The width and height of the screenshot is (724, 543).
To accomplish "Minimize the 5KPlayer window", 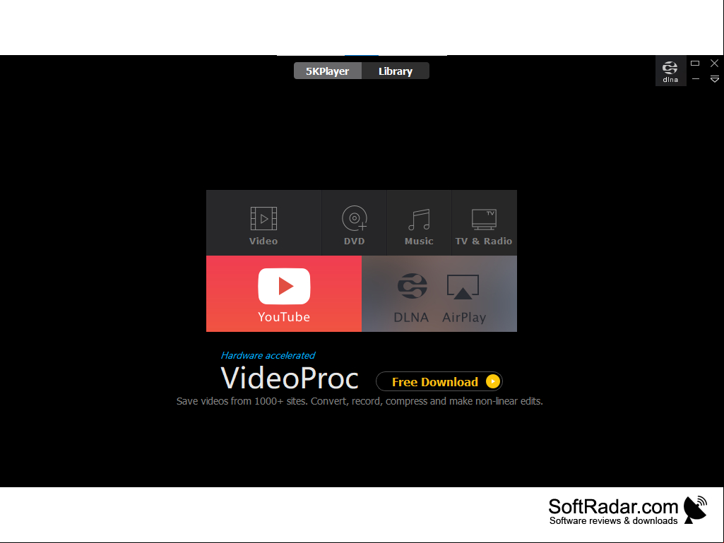I will pos(695,79).
